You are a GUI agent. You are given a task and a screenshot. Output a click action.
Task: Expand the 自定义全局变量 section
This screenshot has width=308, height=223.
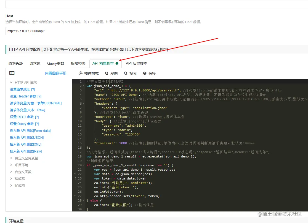point(11,158)
